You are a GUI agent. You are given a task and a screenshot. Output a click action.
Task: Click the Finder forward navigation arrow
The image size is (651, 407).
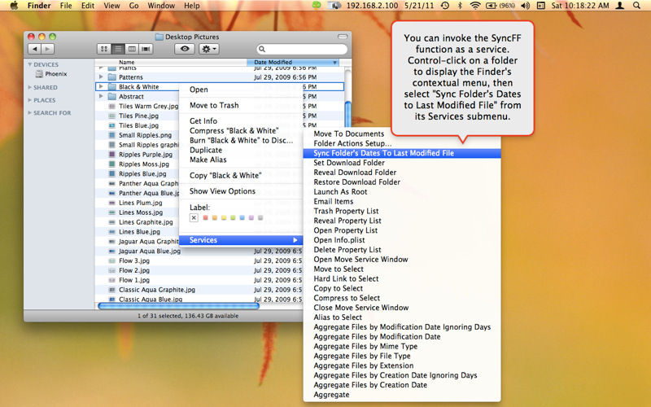(48, 49)
